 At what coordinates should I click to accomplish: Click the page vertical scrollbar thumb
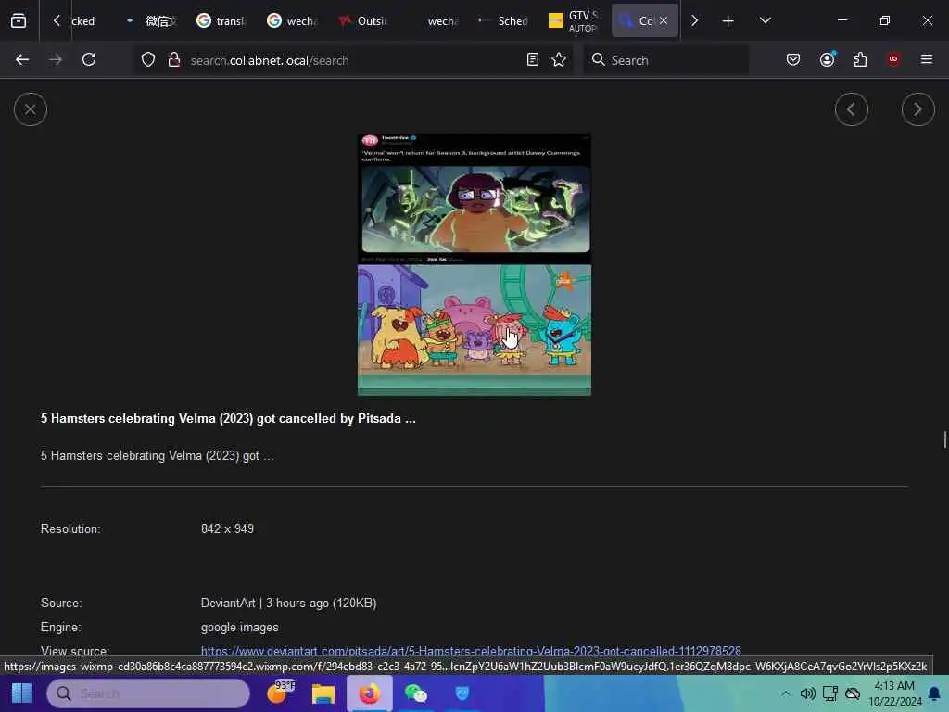(944, 439)
